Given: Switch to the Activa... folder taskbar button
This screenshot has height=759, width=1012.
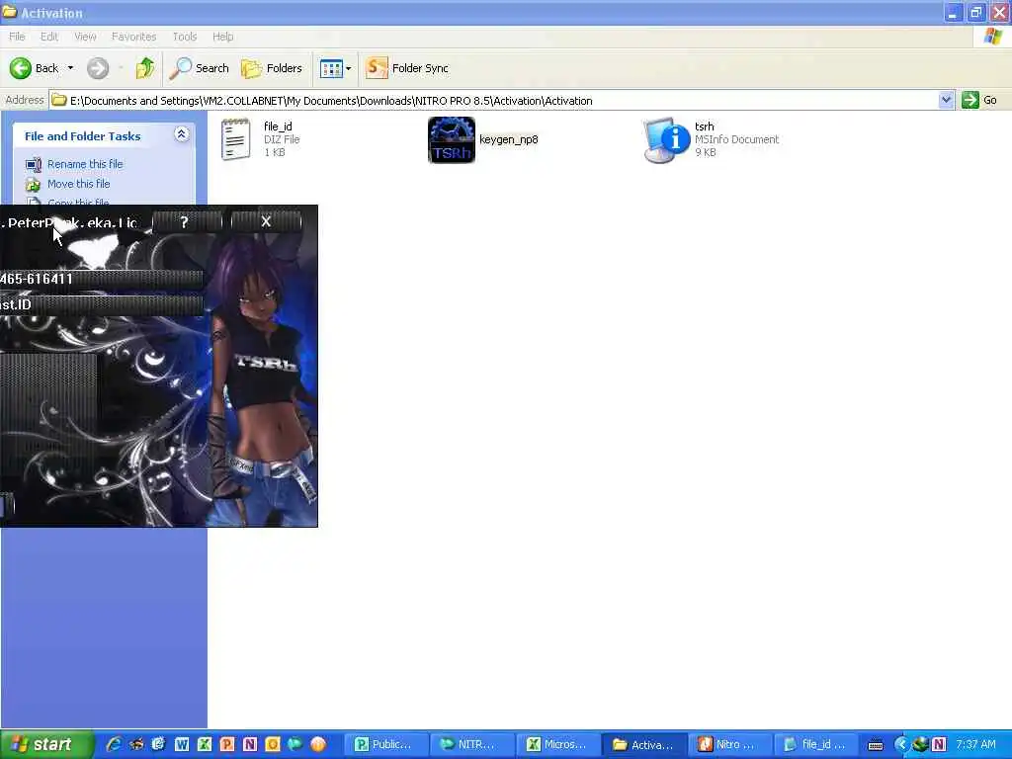Looking at the screenshot, I should [x=643, y=745].
